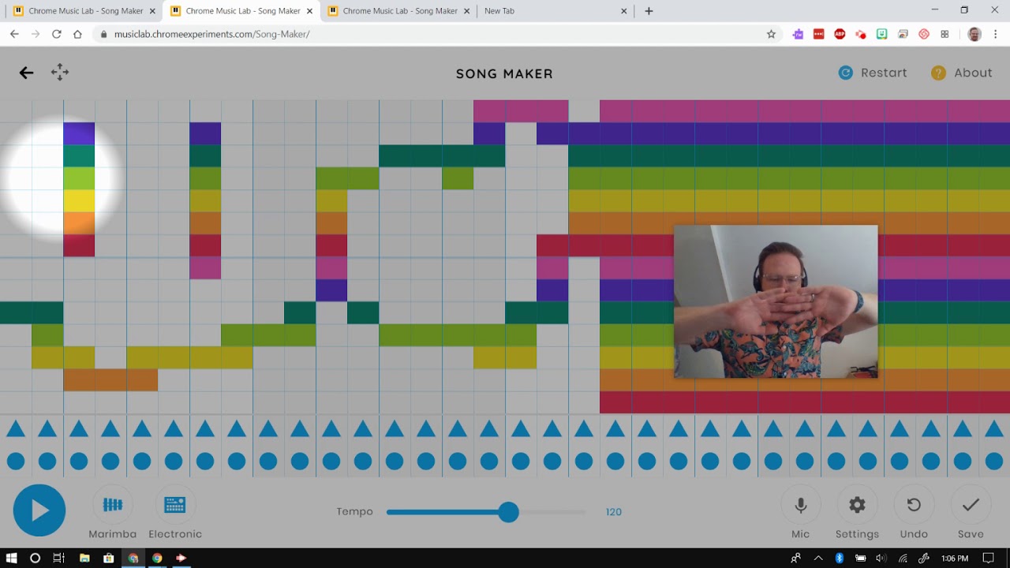This screenshot has height=568, width=1010.
Task: Open a new browser tab with plus
Action: 649,11
